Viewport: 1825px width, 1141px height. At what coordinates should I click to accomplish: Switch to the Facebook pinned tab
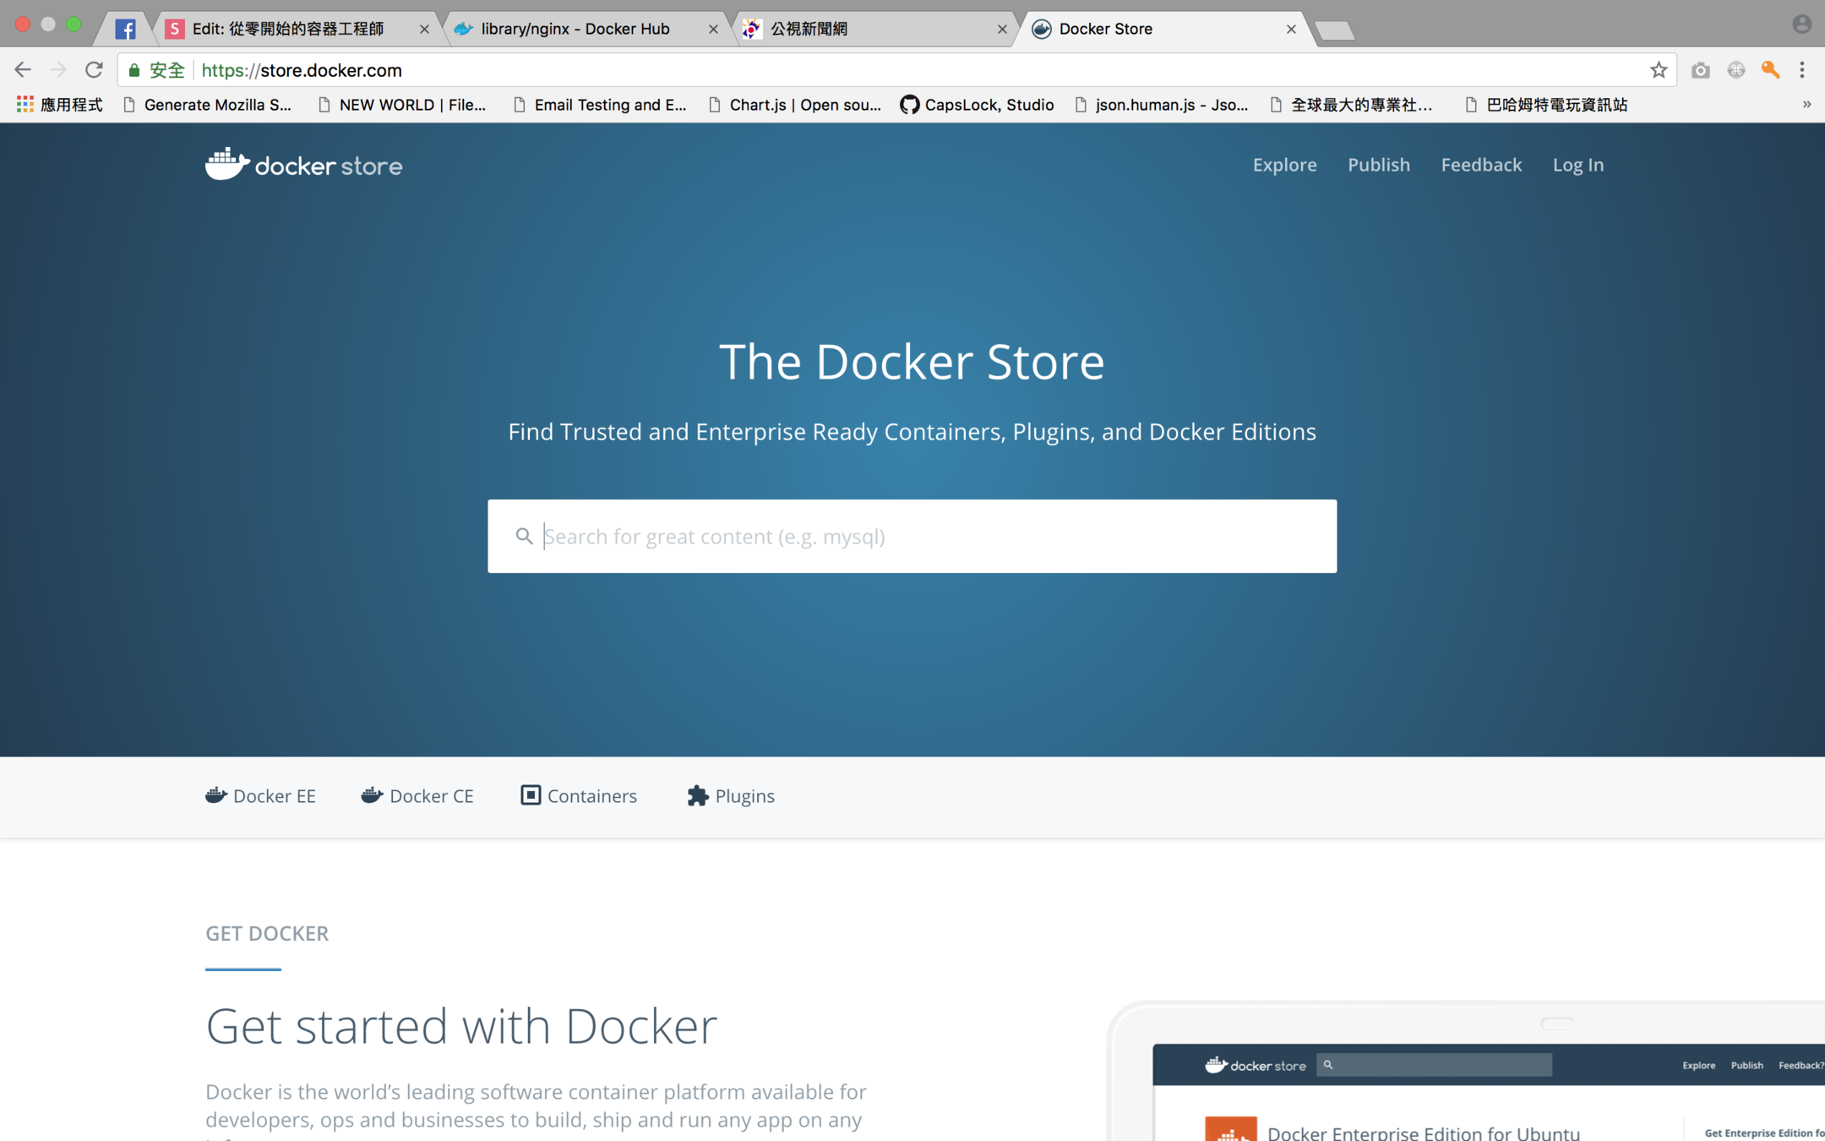tap(125, 29)
